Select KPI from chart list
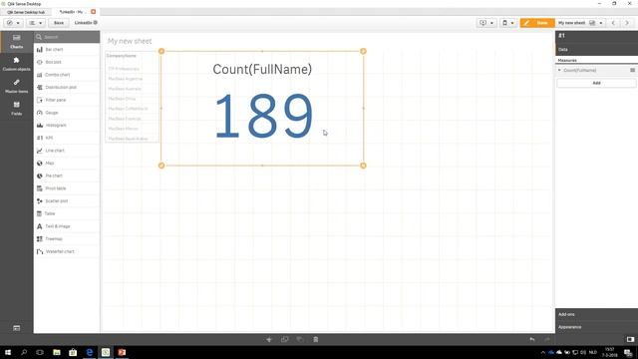 pyautogui.click(x=67, y=138)
